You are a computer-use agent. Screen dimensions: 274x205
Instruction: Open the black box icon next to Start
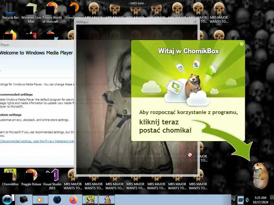24,200
